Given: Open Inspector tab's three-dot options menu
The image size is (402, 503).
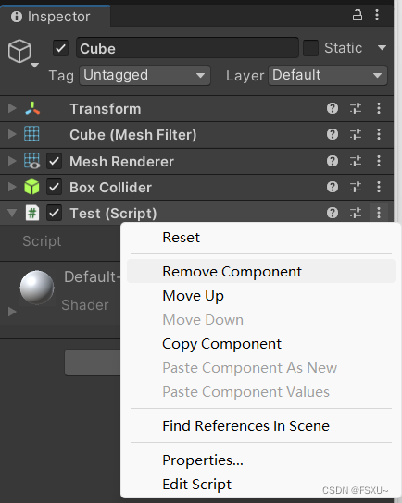Looking at the screenshot, I should pyautogui.click(x=377, y=16).
